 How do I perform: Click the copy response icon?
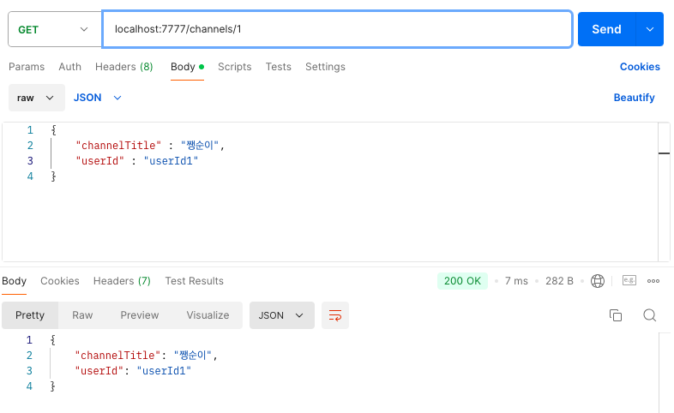click(x=616, y=315)
